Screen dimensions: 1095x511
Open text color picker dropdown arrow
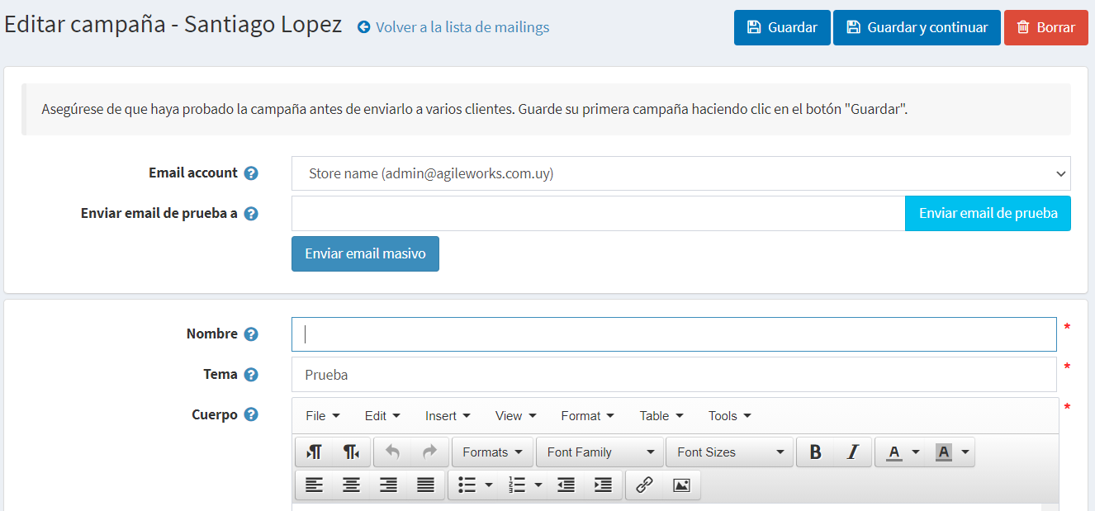coord(916,452)
